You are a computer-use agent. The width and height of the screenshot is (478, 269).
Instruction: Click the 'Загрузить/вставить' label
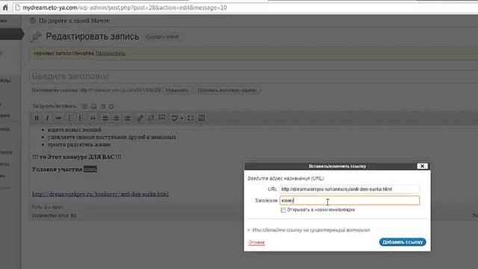coord(54,106)
